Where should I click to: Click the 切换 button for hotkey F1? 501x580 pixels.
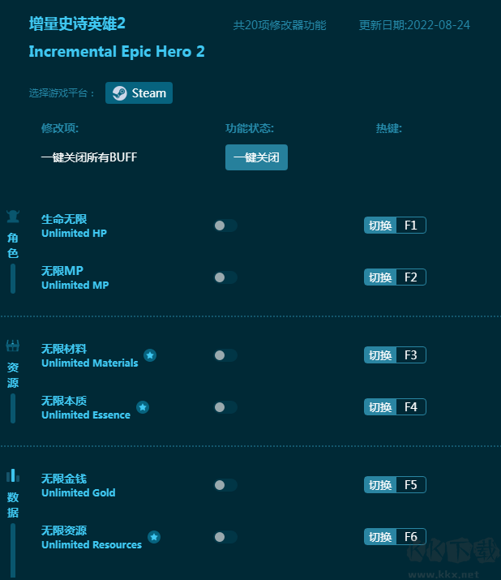380,226
